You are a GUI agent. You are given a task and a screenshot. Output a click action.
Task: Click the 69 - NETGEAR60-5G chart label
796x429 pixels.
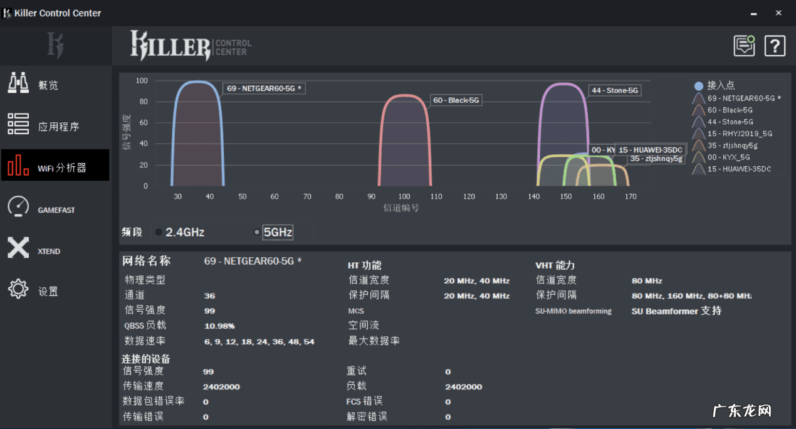coord(264,88)
